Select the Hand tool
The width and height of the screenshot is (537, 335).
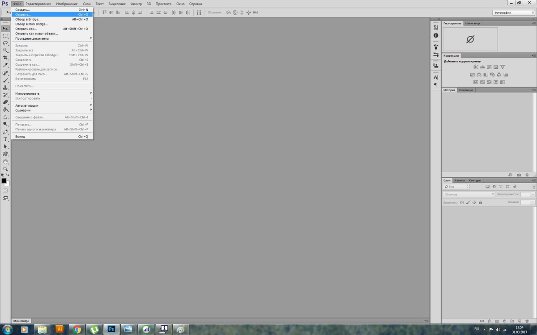coord(5,162)
